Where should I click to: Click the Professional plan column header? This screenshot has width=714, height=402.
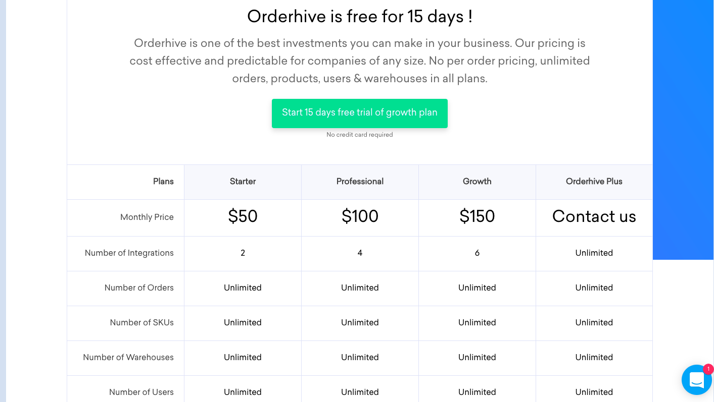(360, 181)
